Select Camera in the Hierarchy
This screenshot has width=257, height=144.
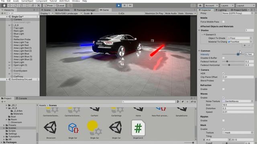click(x=18, y=20)
